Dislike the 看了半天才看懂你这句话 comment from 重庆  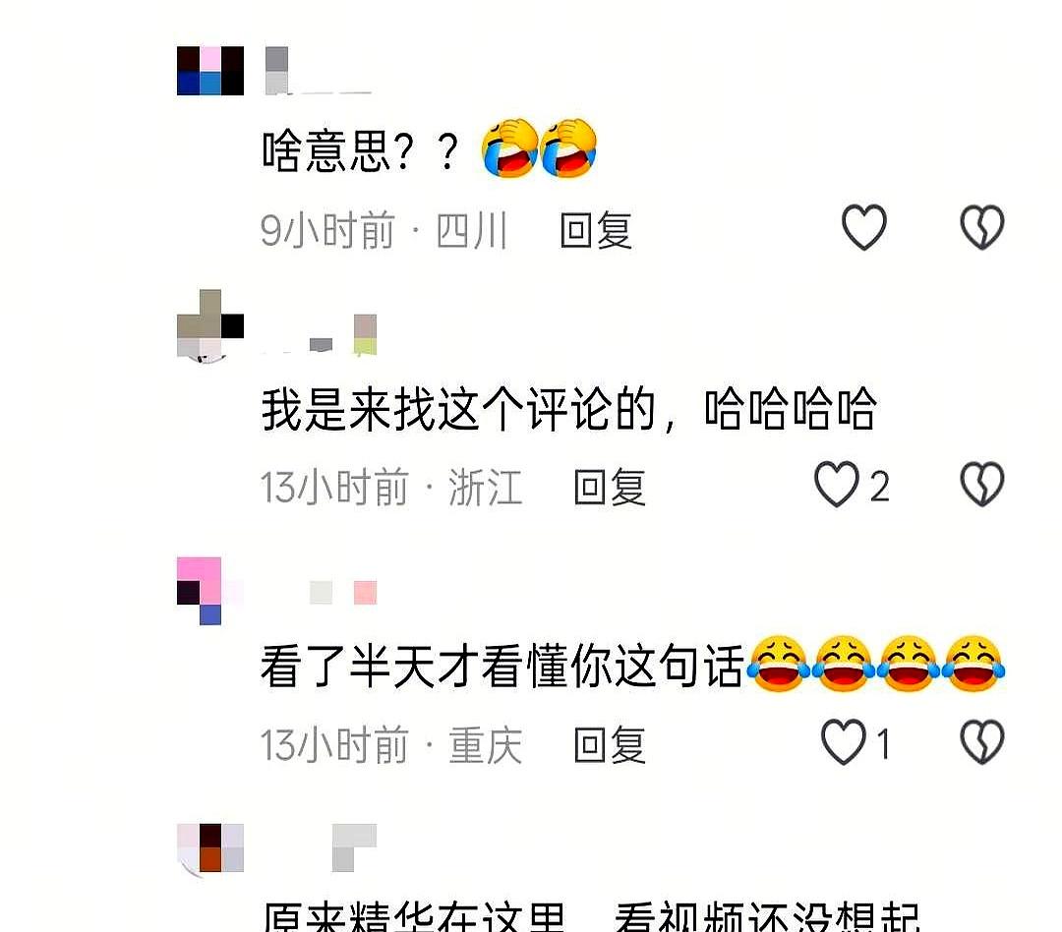click(x=982, y=743)
